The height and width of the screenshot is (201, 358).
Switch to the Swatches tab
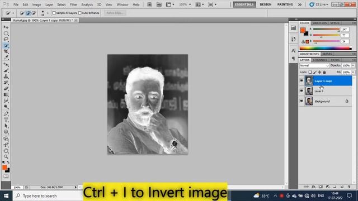(x=319, y=23)
